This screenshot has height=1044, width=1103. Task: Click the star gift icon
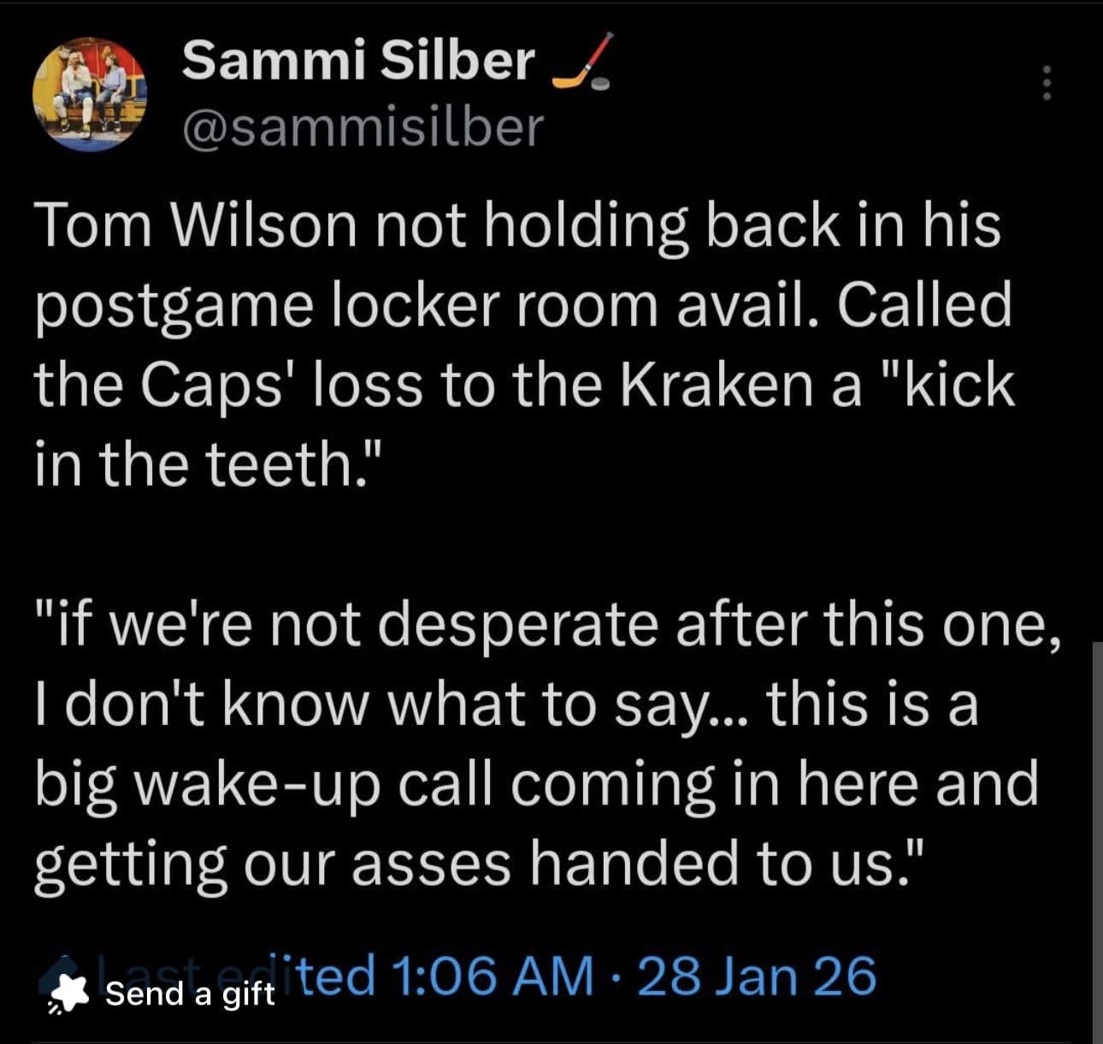tap(70, 993)
